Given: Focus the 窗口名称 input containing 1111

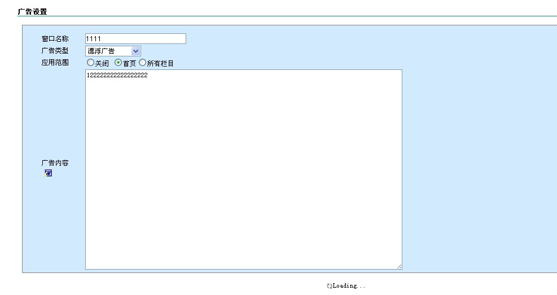Looking at the screenshot, I should pos(135,39).
